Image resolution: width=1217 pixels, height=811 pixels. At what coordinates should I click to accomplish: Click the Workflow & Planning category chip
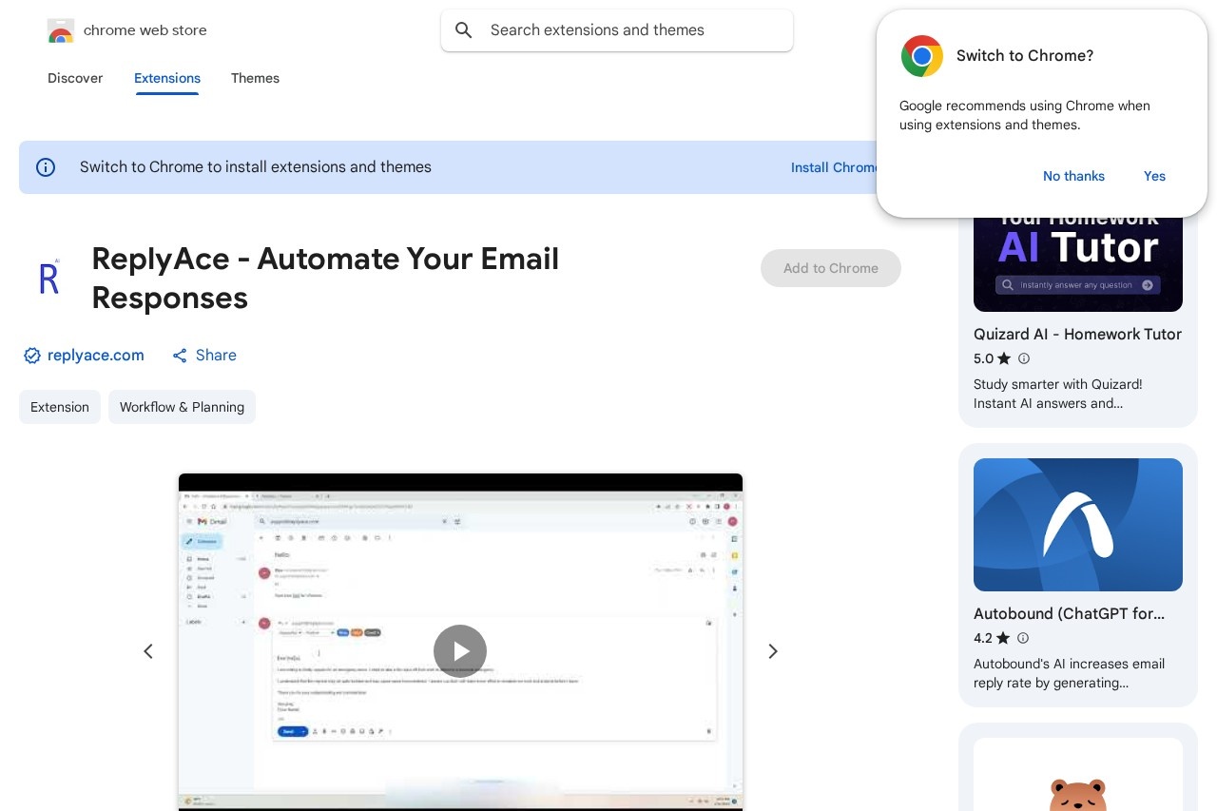pos(182,407)
